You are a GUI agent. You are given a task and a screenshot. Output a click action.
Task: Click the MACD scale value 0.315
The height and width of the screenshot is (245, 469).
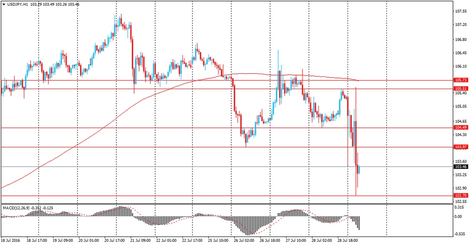(460, 207)
